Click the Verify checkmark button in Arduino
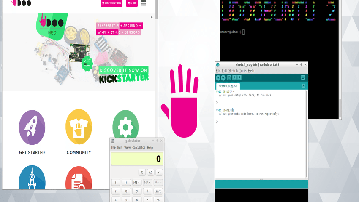This screenshot has height=202, width=359. point(218,78)
